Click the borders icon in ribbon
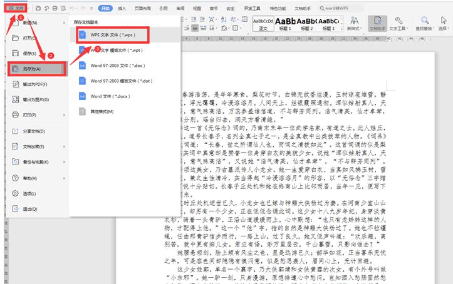The image size is (453, 284). 236,28
